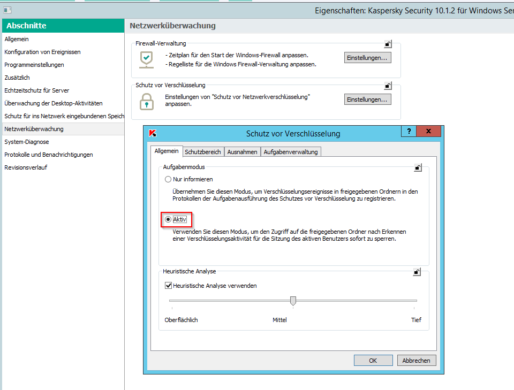Open Protokolle und Benachrichtigungen section
This screenshot has width=514, height=390.
click(63, 155)
